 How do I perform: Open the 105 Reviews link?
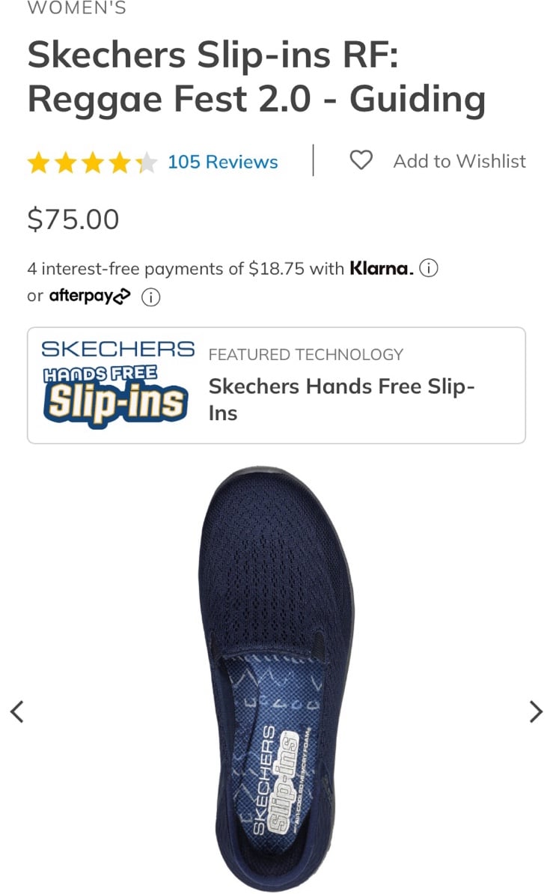[x=223, y=162]
